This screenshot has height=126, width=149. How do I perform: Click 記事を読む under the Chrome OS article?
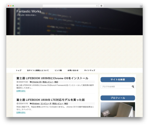click(x=21, y=91)
